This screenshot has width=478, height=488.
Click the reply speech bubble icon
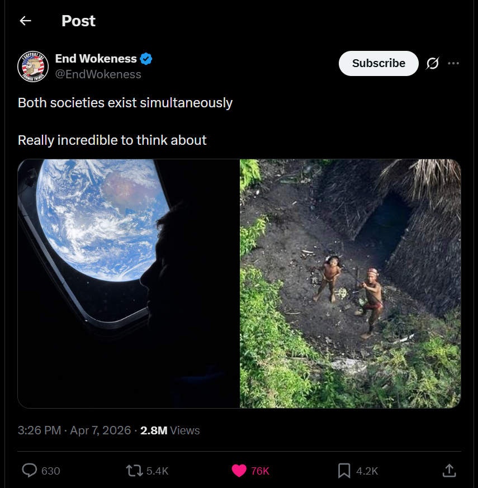29,471
